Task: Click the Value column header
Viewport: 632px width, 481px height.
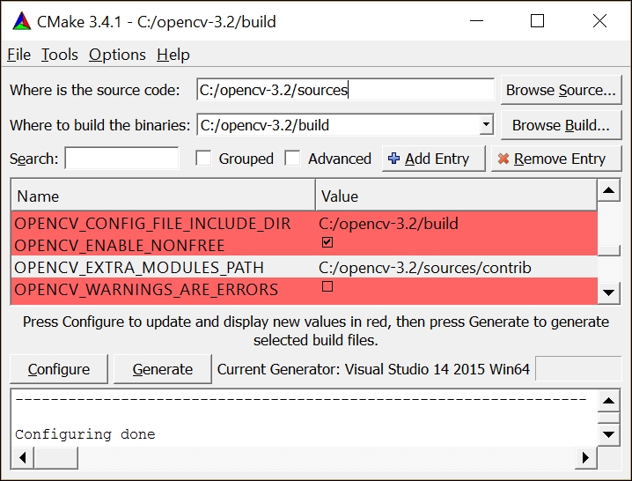Action: 456,196
